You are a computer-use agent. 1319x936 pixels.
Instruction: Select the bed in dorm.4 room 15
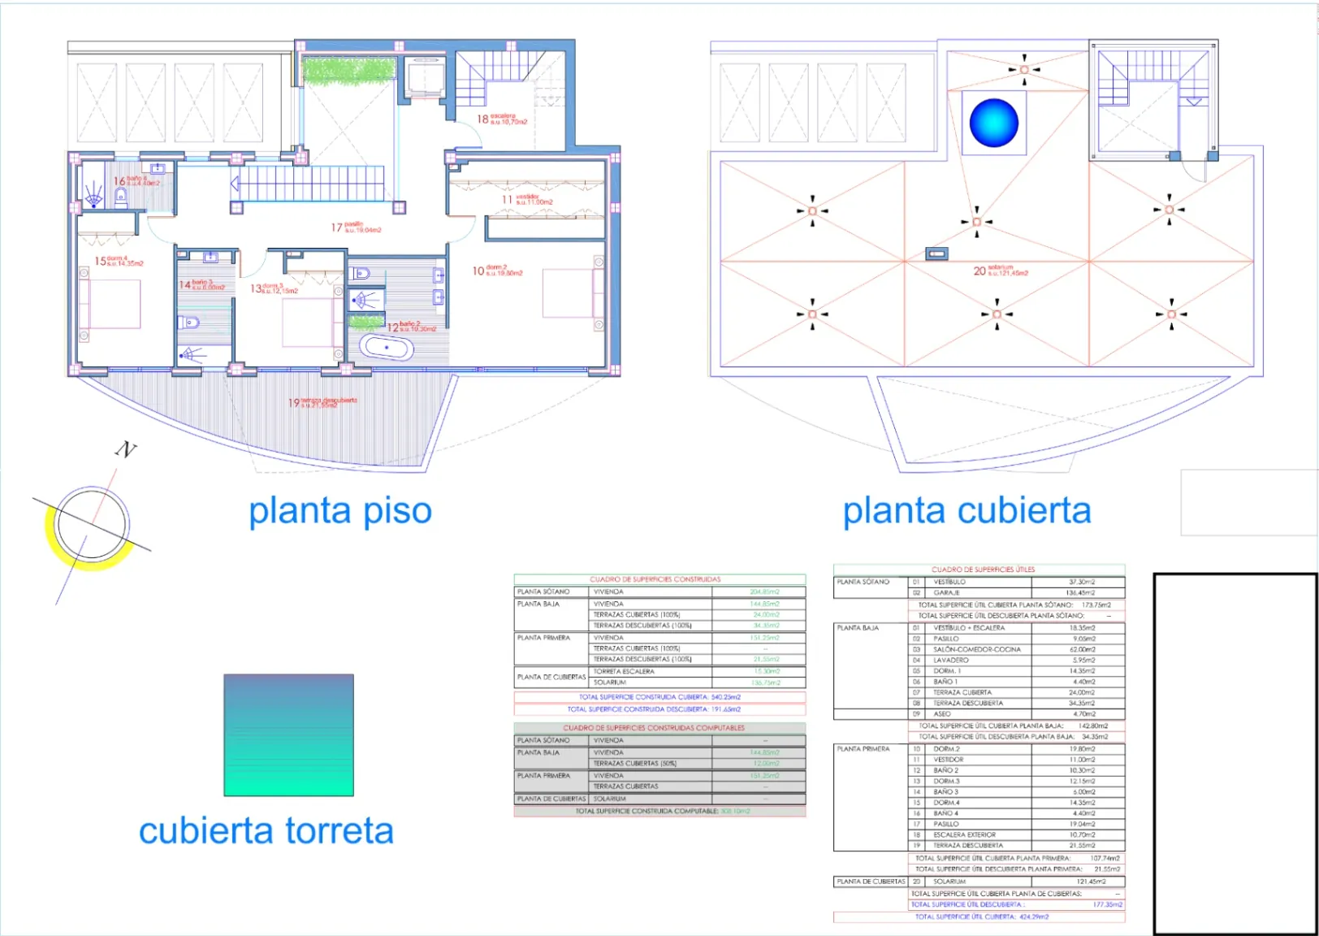tap(110, 305)
